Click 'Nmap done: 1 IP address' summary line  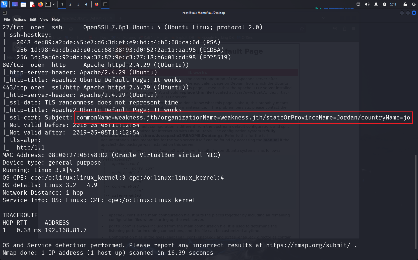pyautogui.click(x=108, y=253)
